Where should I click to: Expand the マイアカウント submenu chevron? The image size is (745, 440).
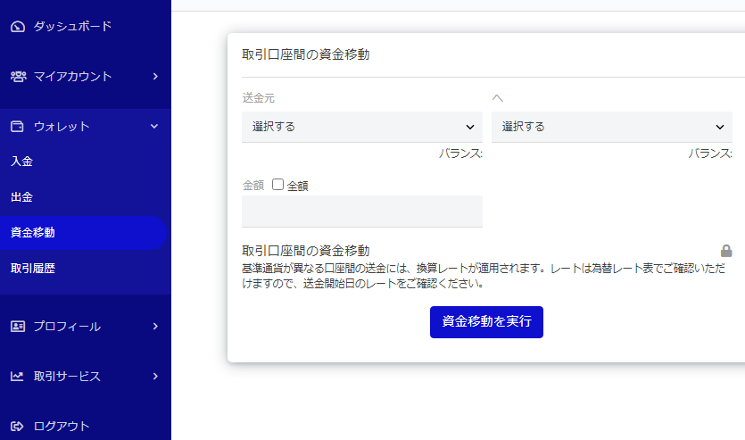(155, 77)
